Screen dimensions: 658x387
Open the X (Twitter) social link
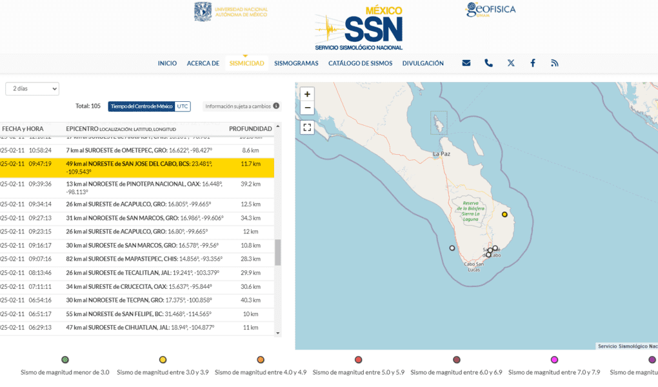pos(511,63)
